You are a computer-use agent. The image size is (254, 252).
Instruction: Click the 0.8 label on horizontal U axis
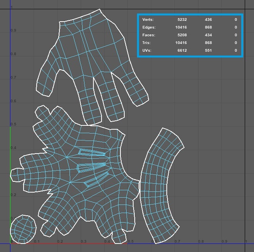(201, 241)
